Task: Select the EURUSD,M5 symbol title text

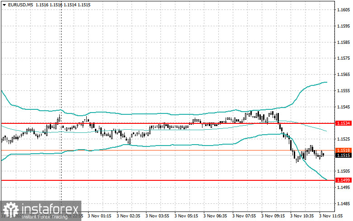Action: click(x=20, y=5)
